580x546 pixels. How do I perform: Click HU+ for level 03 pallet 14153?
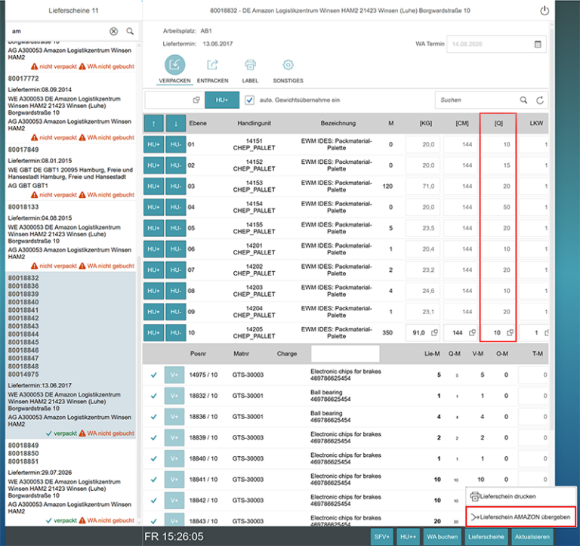point(153,186)
